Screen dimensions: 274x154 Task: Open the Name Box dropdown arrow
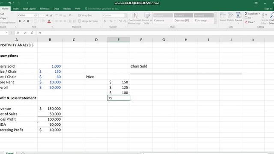tap(7, 33)
